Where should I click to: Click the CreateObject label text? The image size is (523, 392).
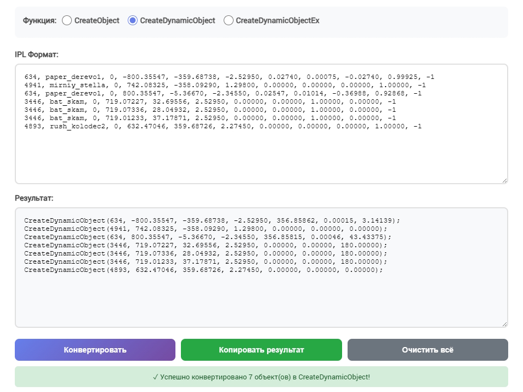96,20
